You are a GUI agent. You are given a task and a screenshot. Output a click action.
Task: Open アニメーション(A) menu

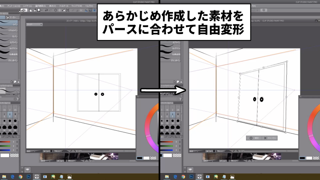(14, 6)
